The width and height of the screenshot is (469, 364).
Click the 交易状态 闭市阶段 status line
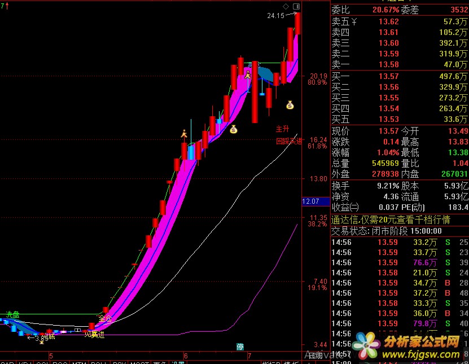point(387,231)
